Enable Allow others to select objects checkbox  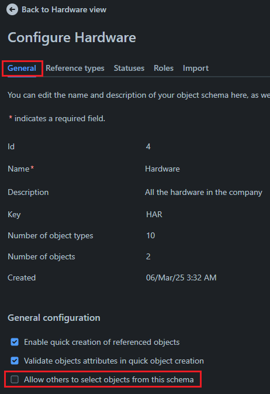(x=15, y=379)
